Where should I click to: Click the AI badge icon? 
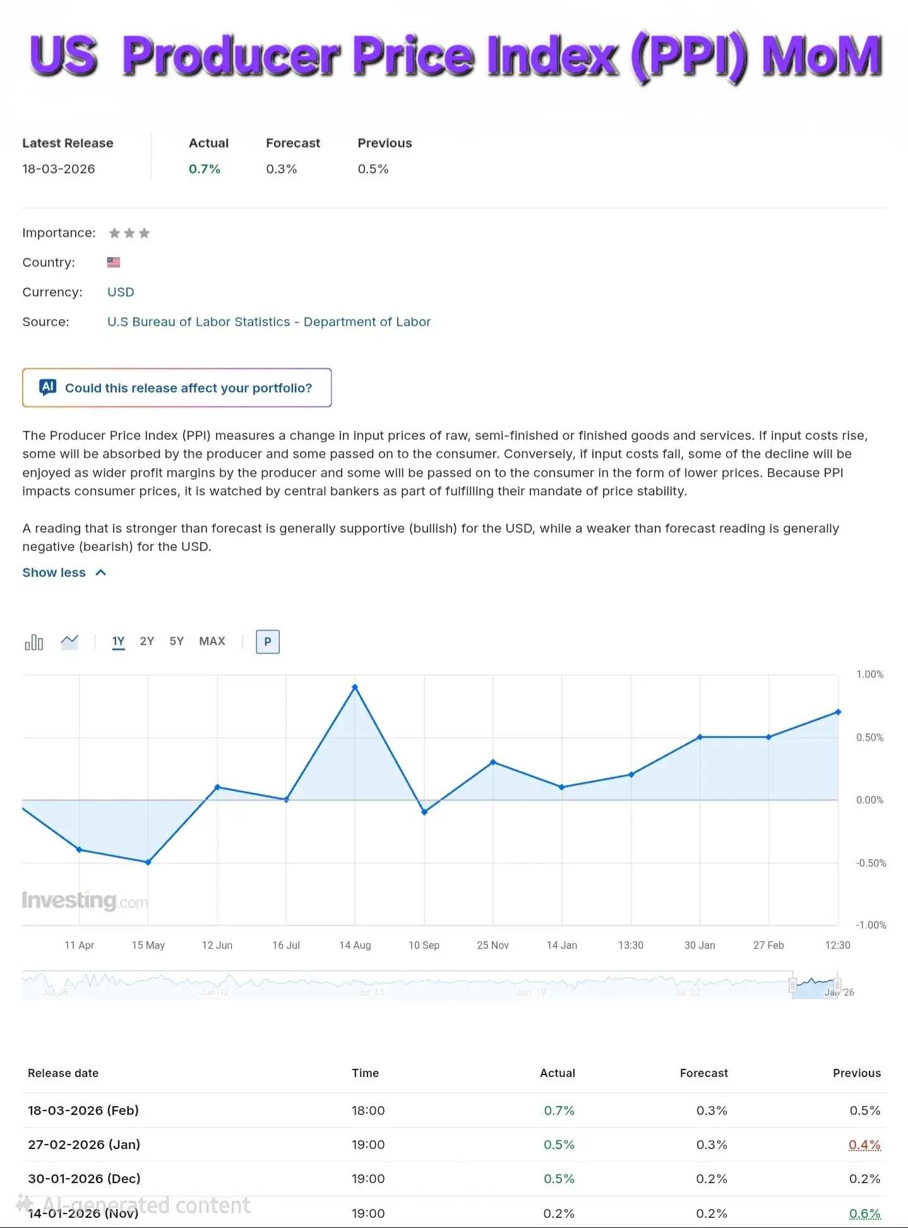click(x=48, y=387)
